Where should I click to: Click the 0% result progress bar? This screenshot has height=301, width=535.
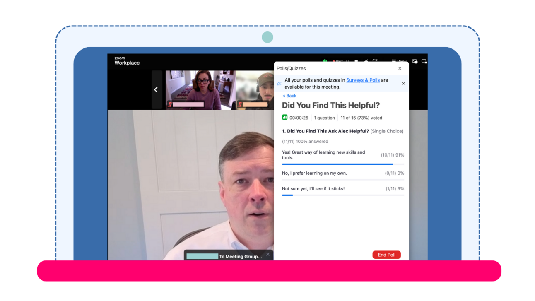(x=343, y=179)
